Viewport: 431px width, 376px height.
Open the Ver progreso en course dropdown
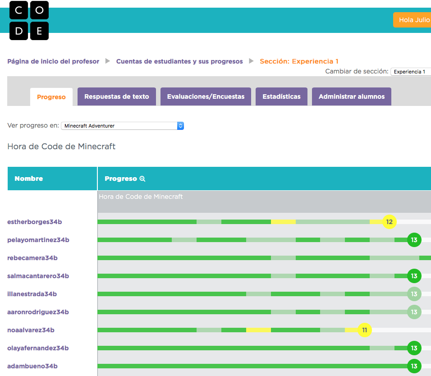pos(122,126)
